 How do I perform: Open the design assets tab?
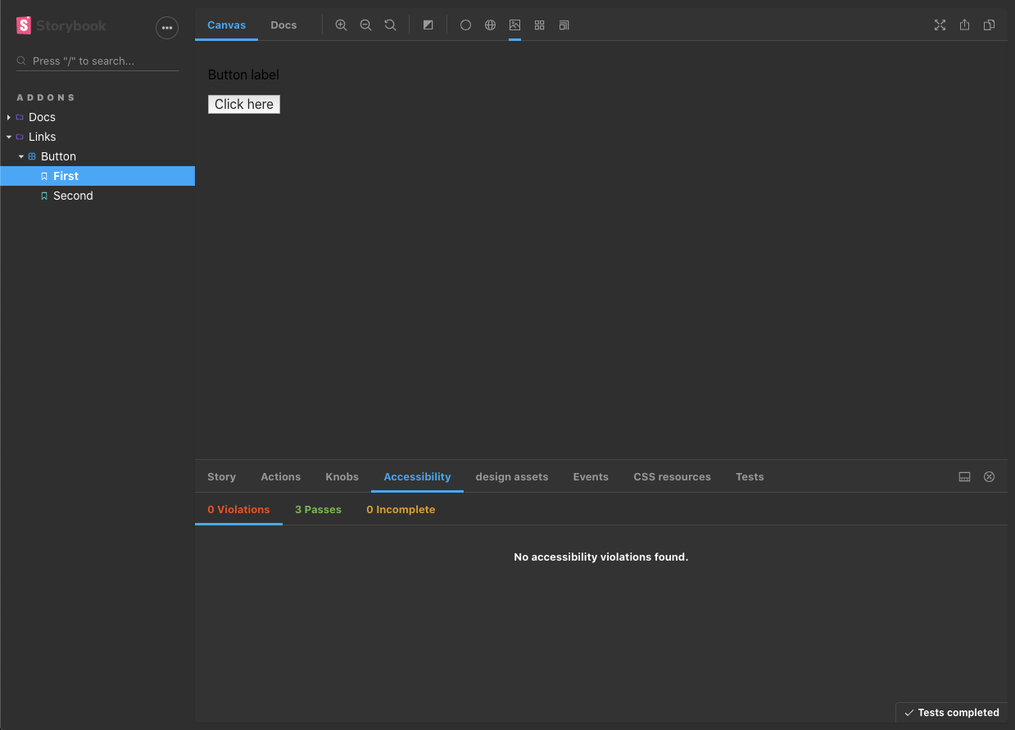pyautogui.click(x=512, y=476)
